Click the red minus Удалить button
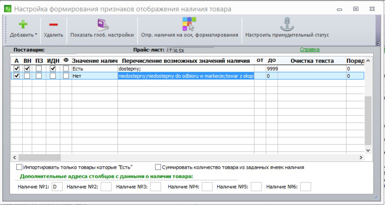 coord(53,25)
